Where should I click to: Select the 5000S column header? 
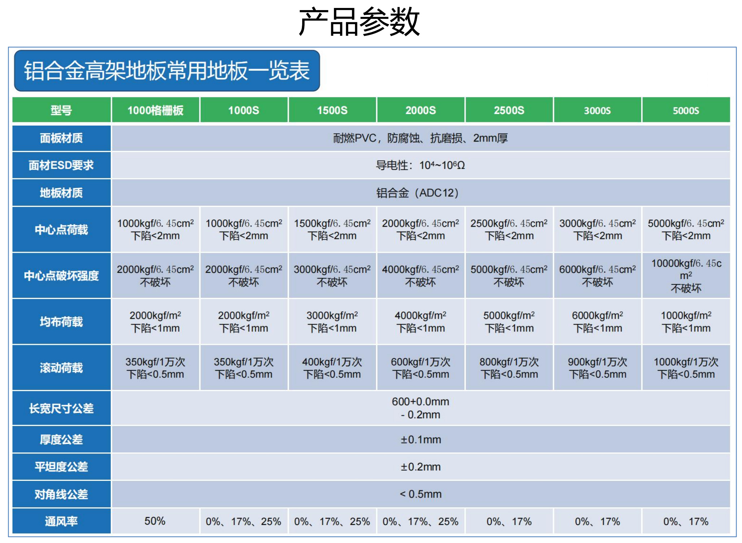[x=686, y=110]
